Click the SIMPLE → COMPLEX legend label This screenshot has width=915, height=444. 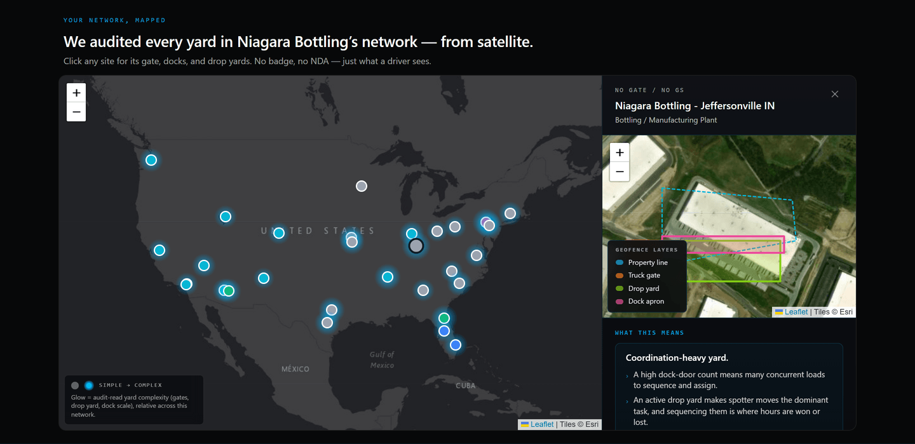tap(130, 385)
